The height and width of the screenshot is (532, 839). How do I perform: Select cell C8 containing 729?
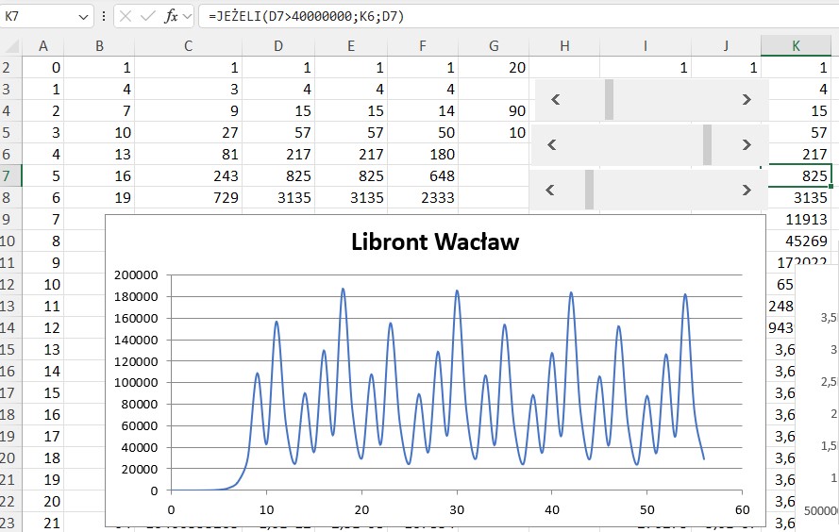point(189,197)
